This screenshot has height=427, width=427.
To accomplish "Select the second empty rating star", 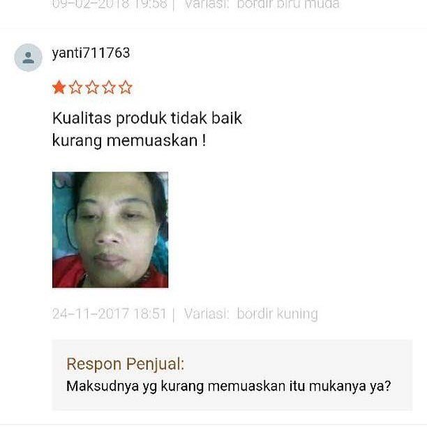I will coord(76,87).
